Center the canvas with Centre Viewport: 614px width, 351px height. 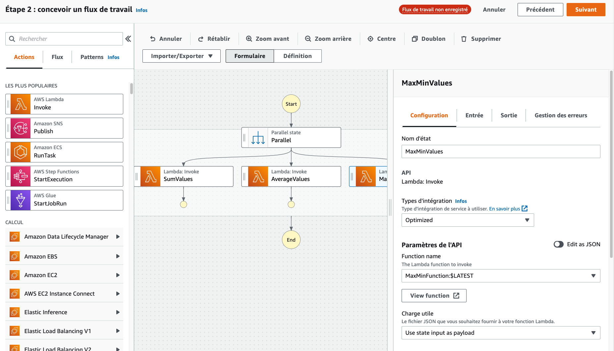coord(382,39)
